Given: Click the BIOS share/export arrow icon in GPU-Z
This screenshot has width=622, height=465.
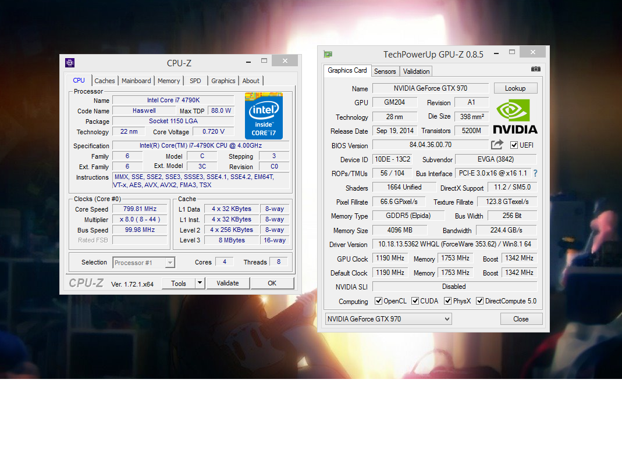Looking at the screenshot, I should pos(497,145).
